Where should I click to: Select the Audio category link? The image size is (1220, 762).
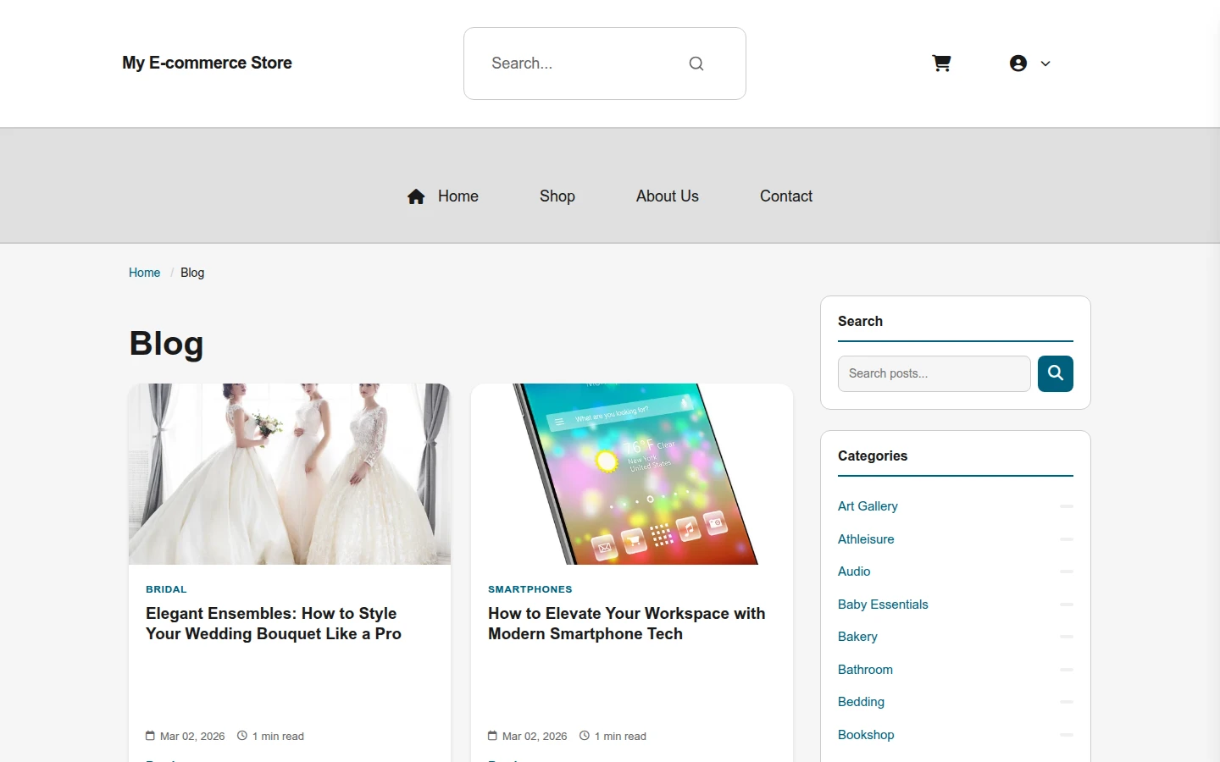click(x=854, y=571)
